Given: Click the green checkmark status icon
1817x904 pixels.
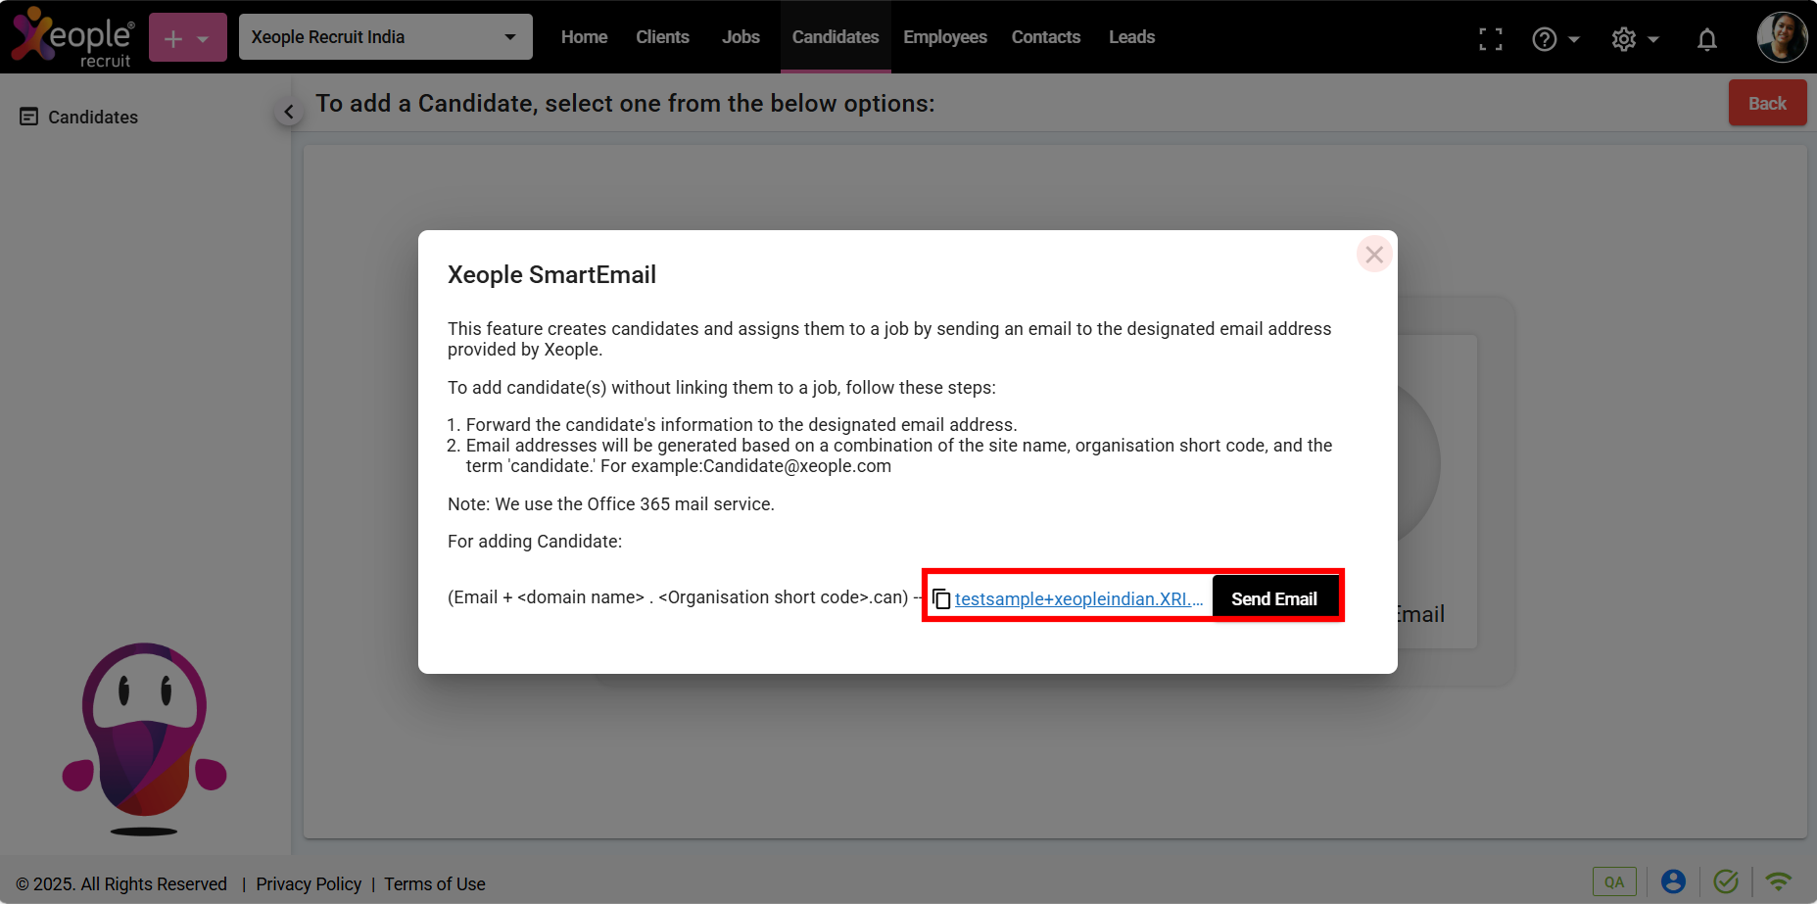Looking at the screenshot, I should [1726, 881].
